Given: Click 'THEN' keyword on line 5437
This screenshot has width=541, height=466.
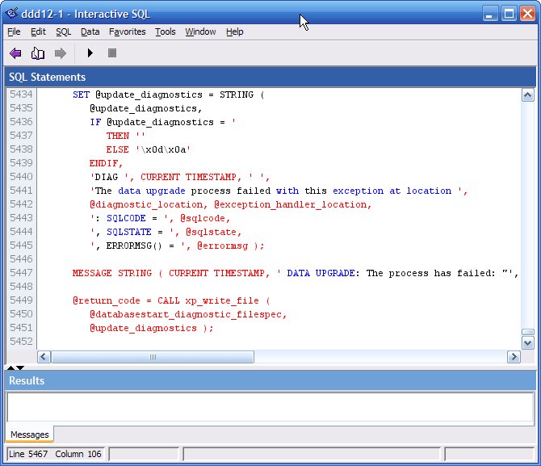Looking at the screenshot, I should click(117, 136).
